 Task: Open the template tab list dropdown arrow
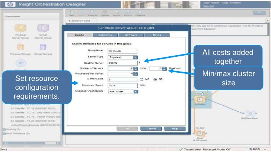pos(267,20)
